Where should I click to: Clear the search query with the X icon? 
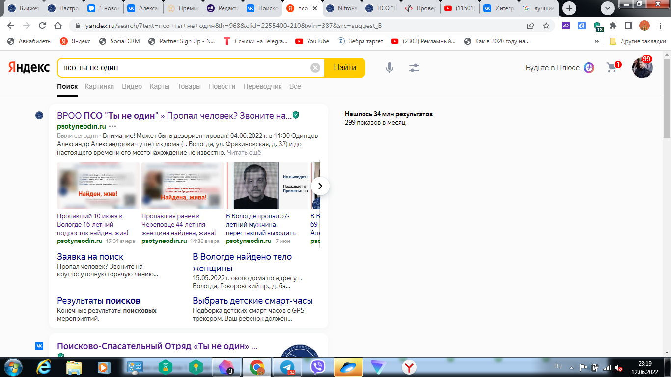point(315,68)
